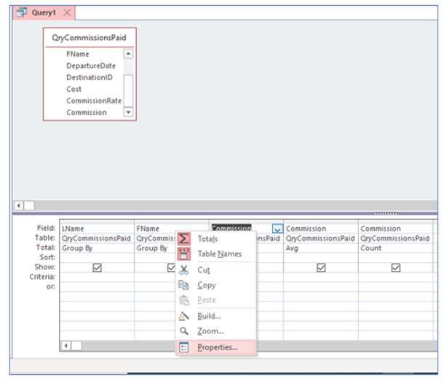Click the Zoom magnifier icon
The width and height of the screenshot is (444, 380).
click(x=184, y=330)
